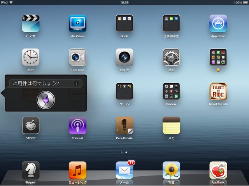
Task: Open メール mail app with 17 badge
Action: pyautogui.click(x=124, y=170)
